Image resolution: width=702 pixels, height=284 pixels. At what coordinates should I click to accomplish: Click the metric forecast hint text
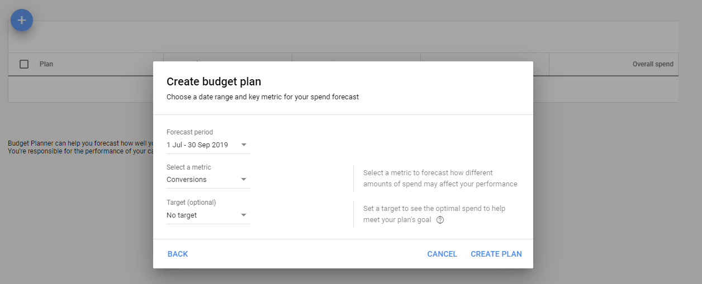(x=440, y=179)
